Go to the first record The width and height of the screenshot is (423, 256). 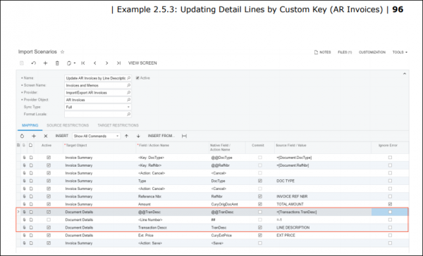83,63
